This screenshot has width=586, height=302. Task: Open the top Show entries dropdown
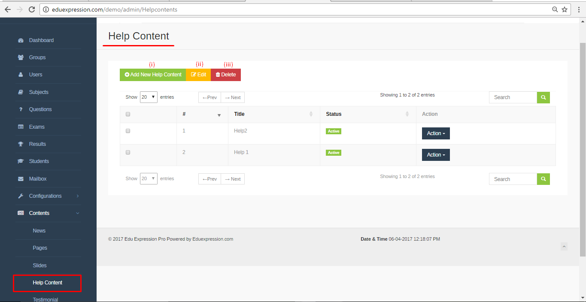click(x=149, y=97)
